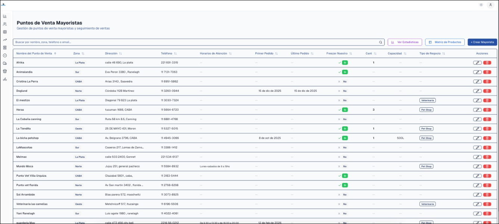Click the edit pencil for Afrika row

coord(477,63)
